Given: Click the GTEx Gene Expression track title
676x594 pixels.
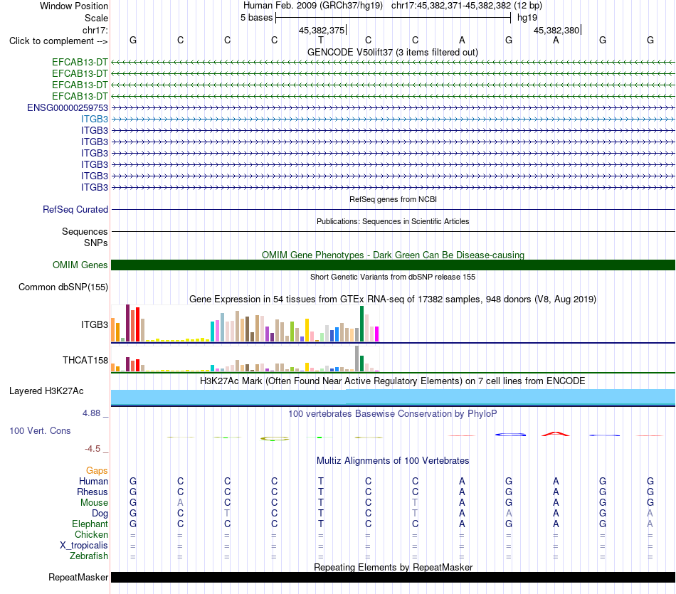Looking at the screenshot, I should (393, 299).
